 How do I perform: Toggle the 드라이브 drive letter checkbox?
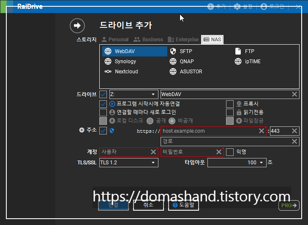coord(103,94)
